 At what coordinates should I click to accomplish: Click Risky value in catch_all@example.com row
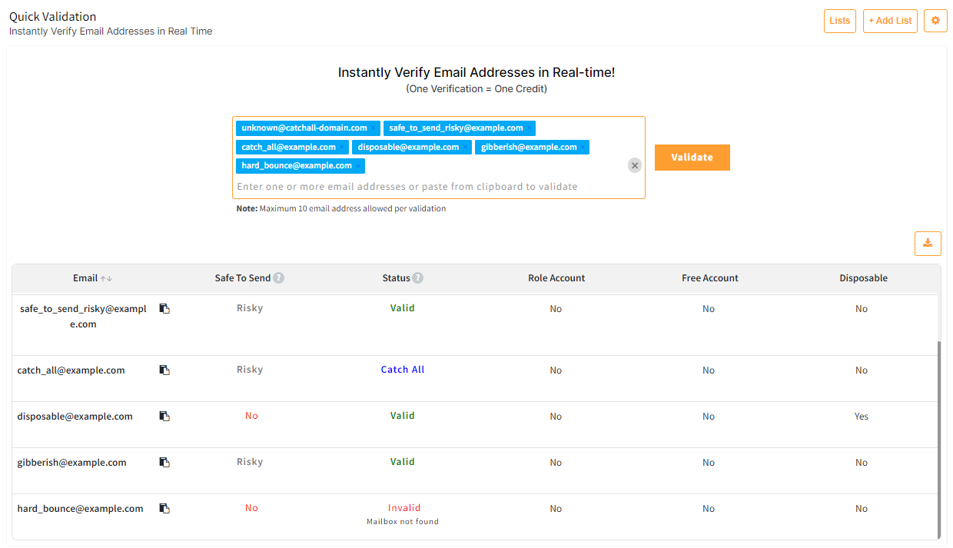click(250, 370)
